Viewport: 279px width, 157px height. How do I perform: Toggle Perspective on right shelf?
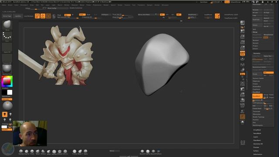tap(242, 53)
